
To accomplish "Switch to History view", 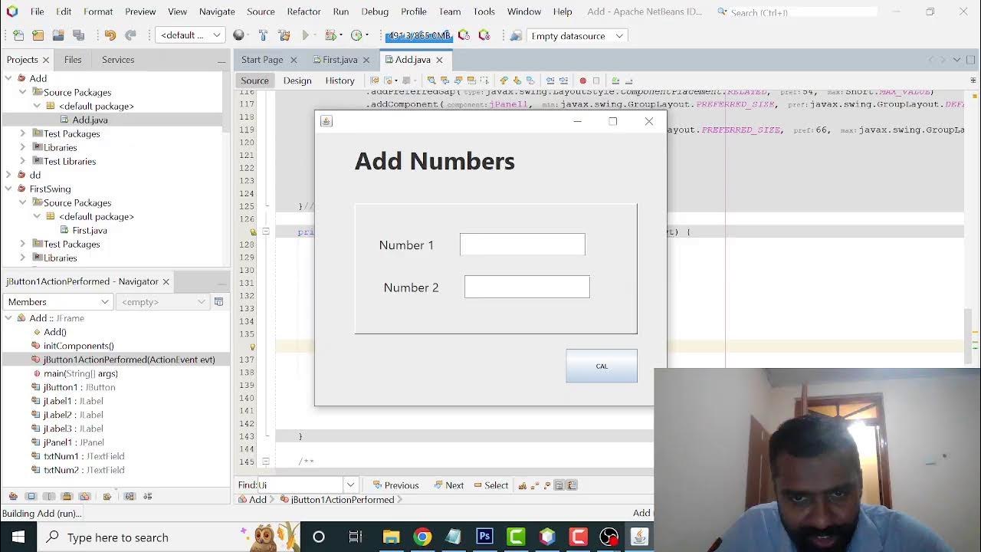I will [340, 80].
